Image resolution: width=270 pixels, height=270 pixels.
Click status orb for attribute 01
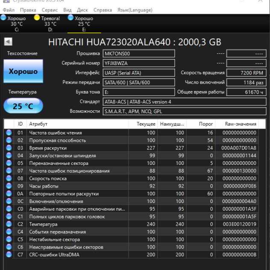9,132
